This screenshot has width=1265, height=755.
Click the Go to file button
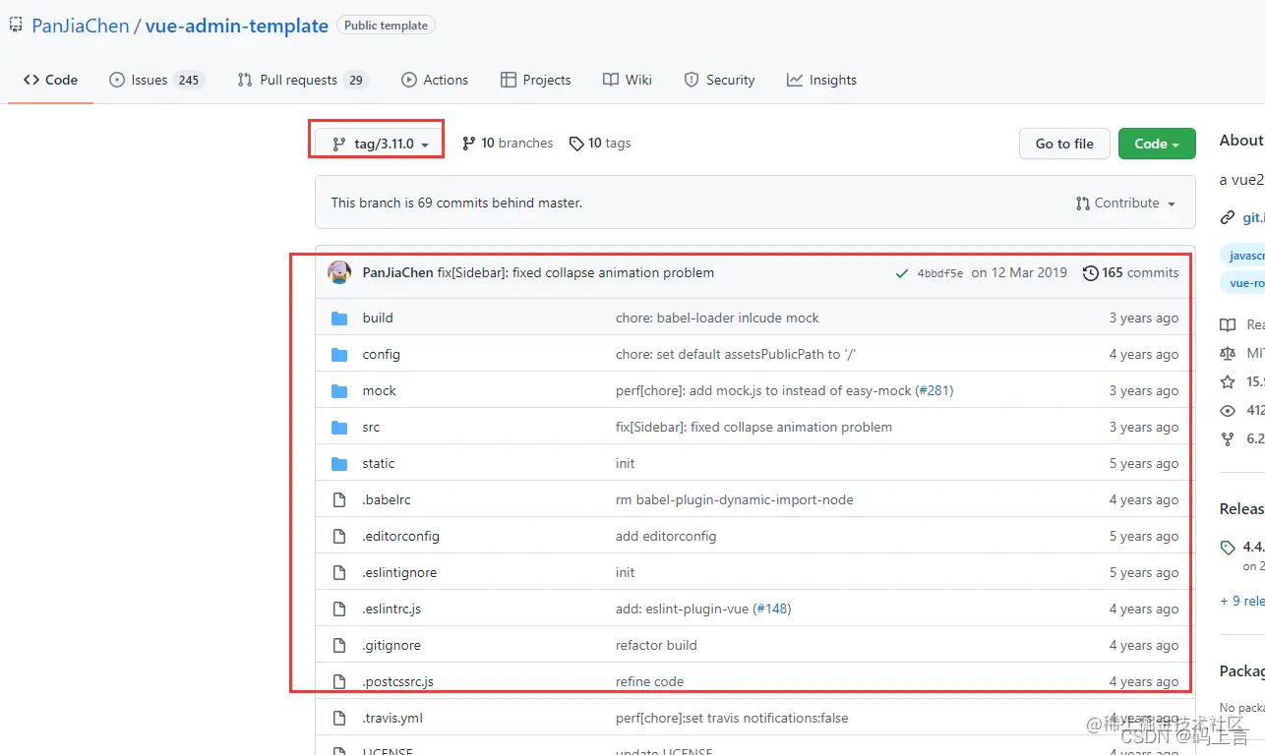1064,144
